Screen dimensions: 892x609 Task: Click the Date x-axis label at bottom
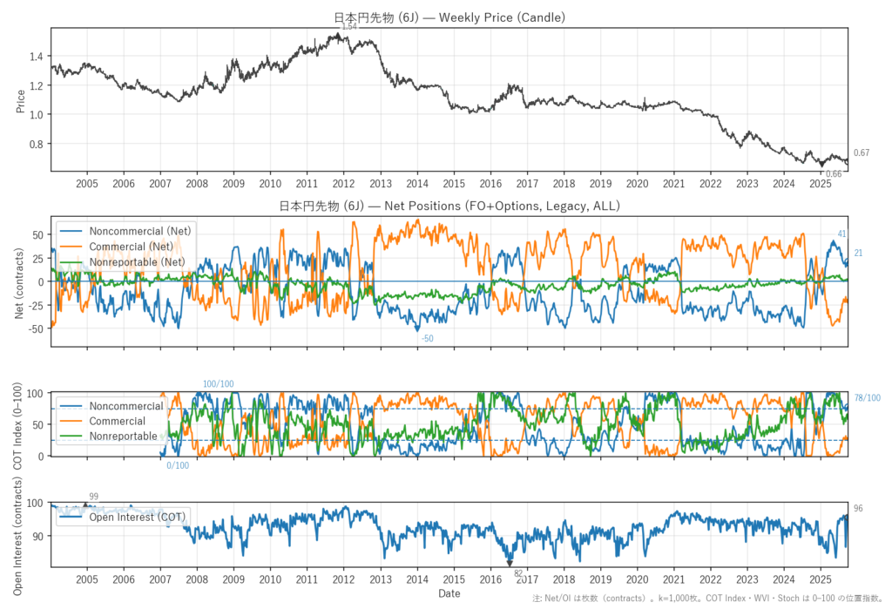point(449,593)
